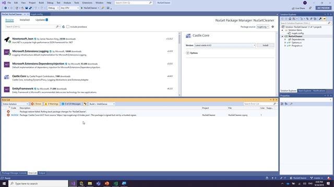Open the File menu
Viewport: 334px width, 187px height.
pyautogui.click(x=9, y=3)
